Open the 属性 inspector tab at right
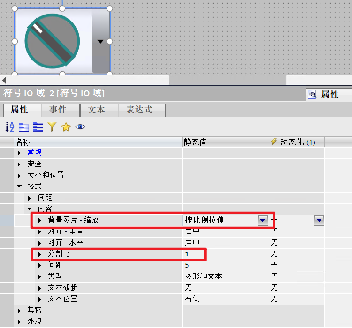 (329, 95)
